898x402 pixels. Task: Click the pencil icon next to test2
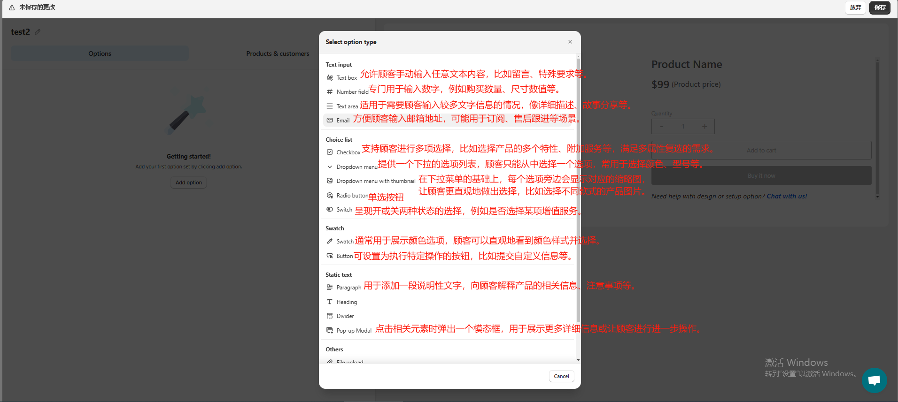tap(38, 32)
